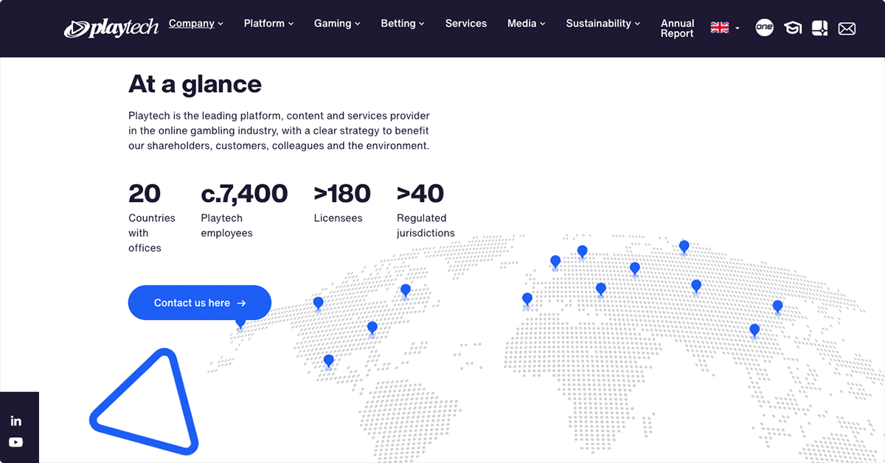Expand the Platform dropdown menu
The width and height of the screenshot is (885, 463).
(268, 24)
